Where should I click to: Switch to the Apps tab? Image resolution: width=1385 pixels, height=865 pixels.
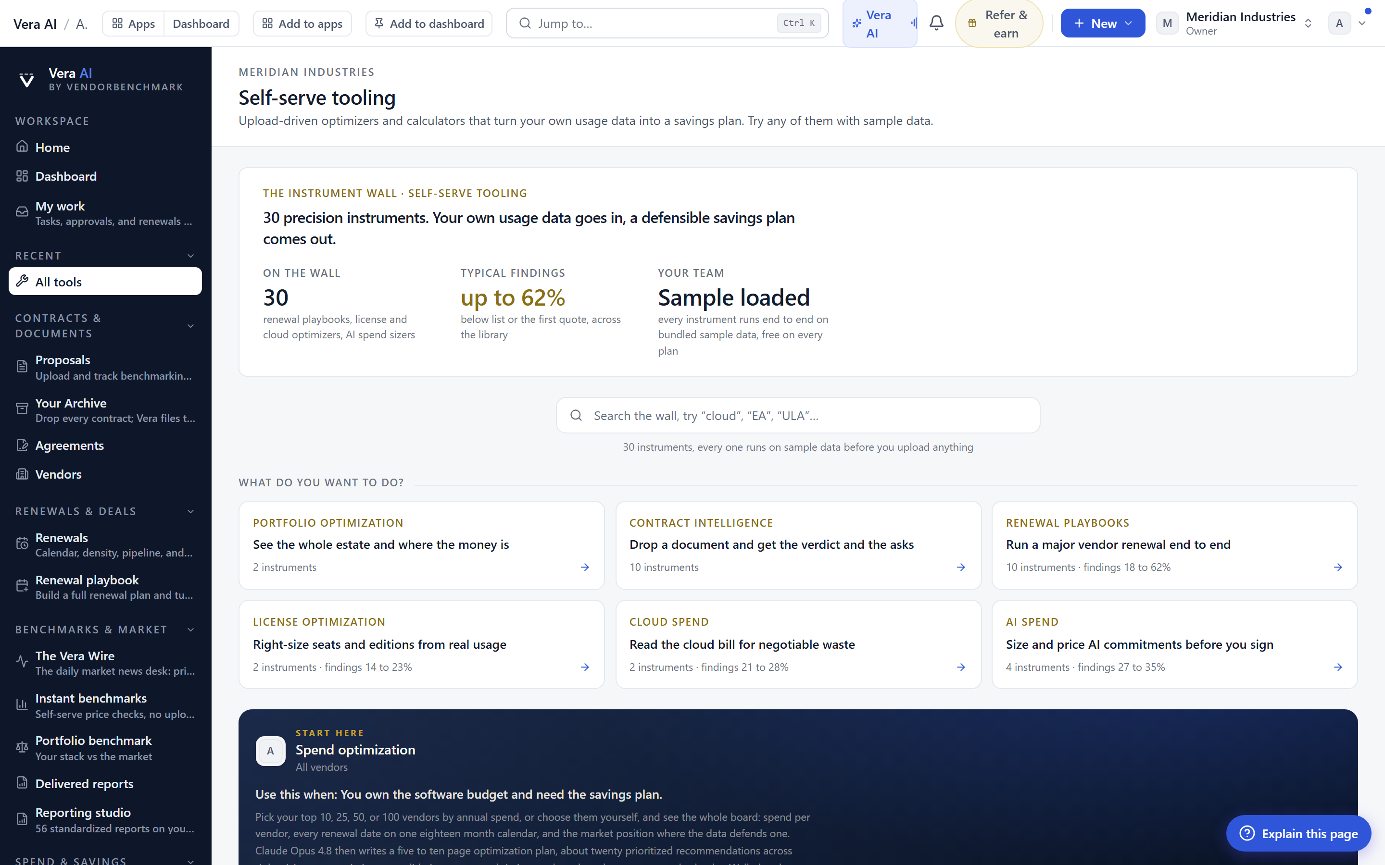click(x=133, y=24)
